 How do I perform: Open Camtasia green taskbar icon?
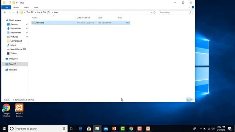pyautogui.click(x=123, y=129)
